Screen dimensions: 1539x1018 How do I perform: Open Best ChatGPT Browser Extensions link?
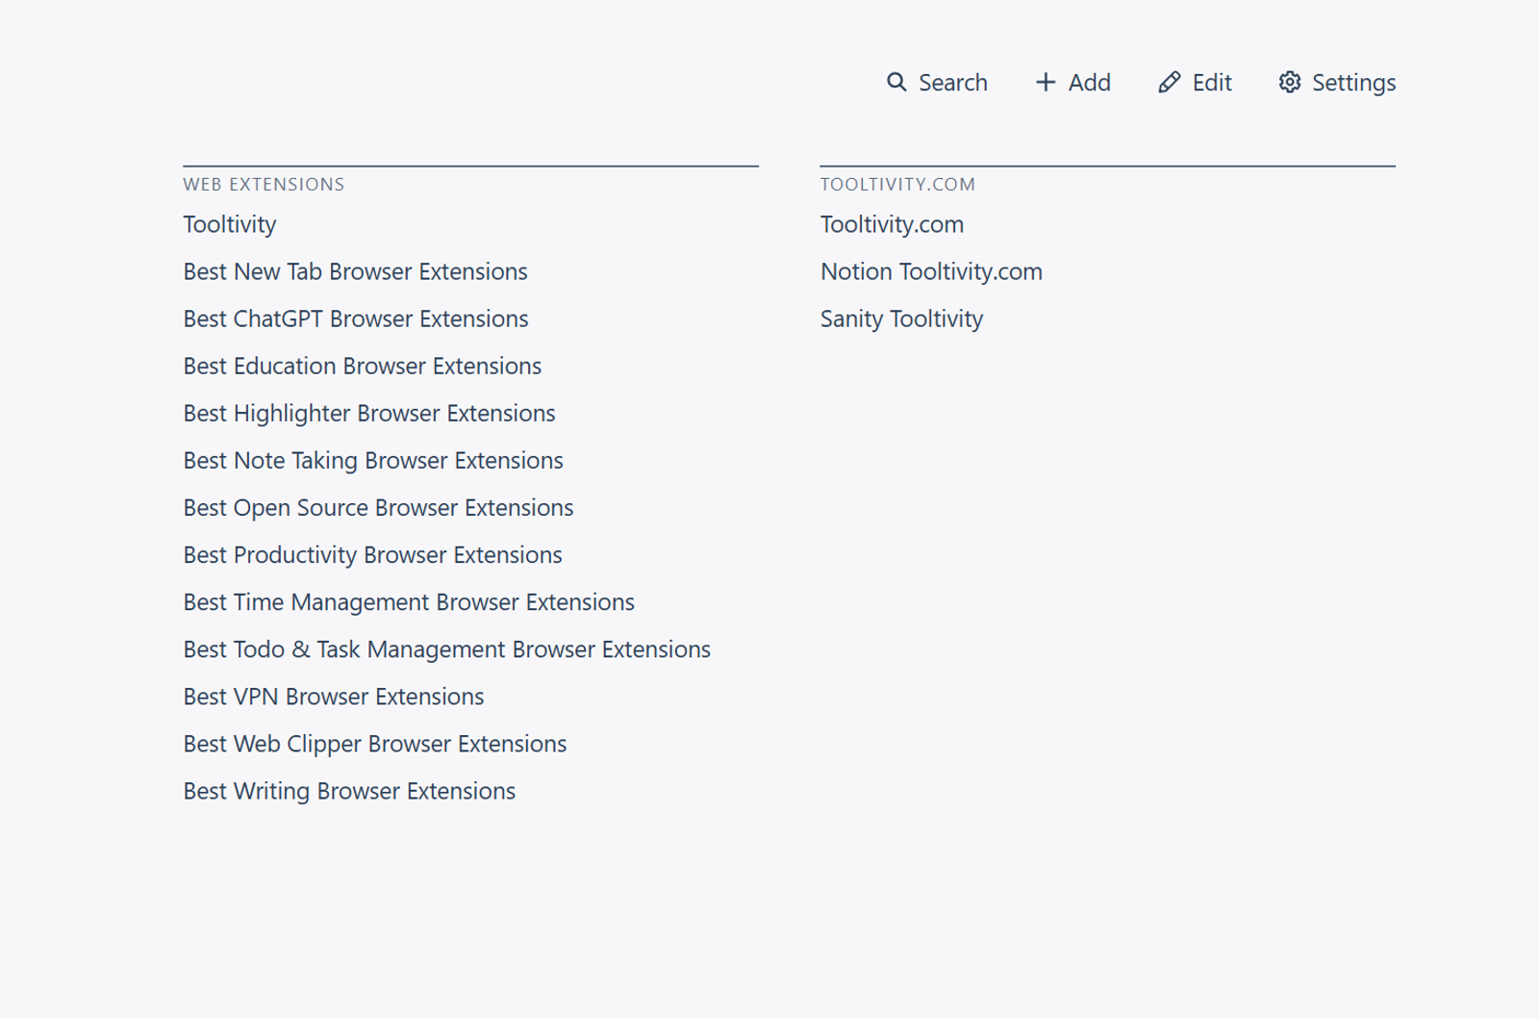click(x=356, y=318)
